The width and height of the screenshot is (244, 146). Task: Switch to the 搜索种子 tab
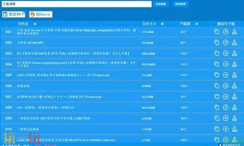point(13,14)
